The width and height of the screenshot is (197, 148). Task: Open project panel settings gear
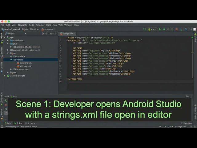coord(51,34)
